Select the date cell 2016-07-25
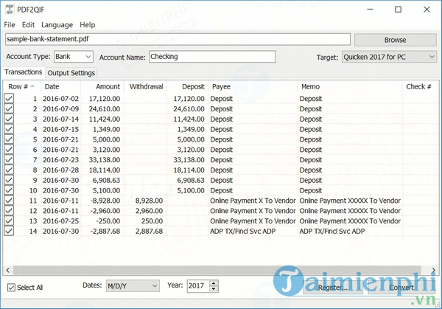This screenshot has width=442, height=309. point(61,221)
